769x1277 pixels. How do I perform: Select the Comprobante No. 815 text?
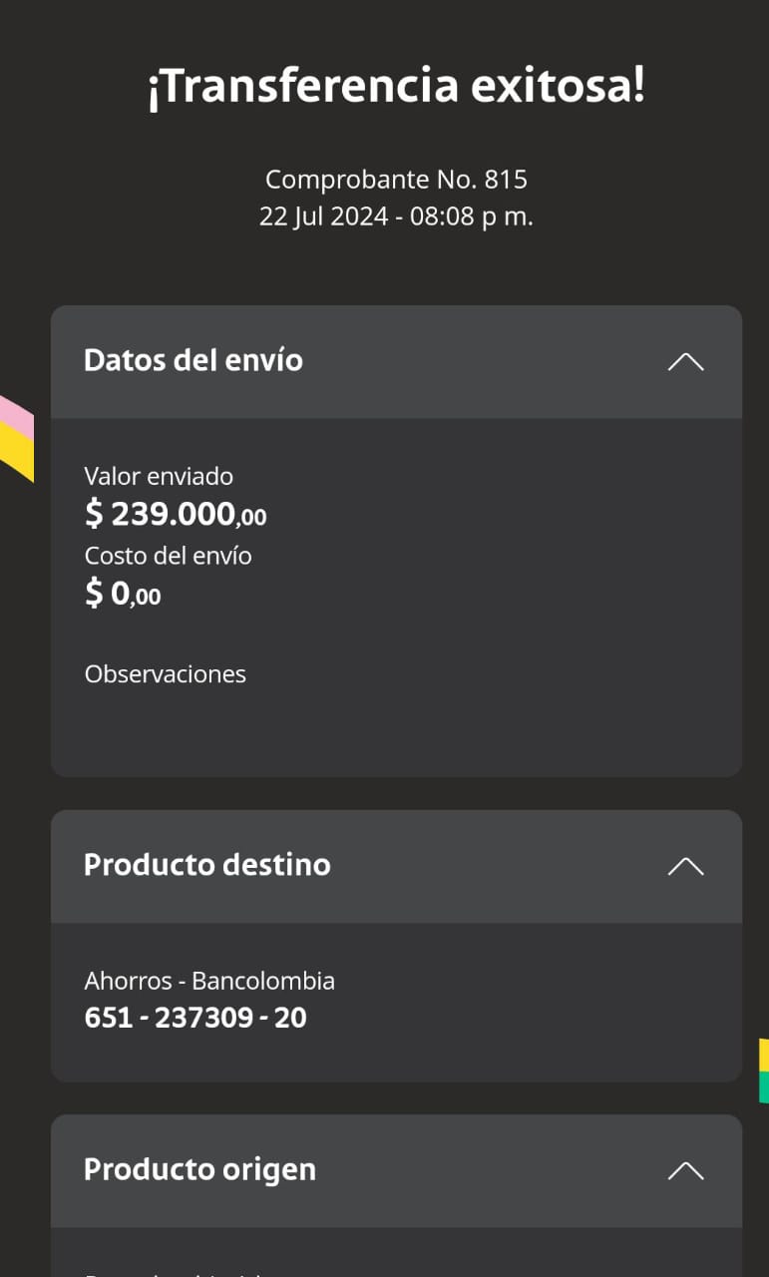(x=396, y=180)
